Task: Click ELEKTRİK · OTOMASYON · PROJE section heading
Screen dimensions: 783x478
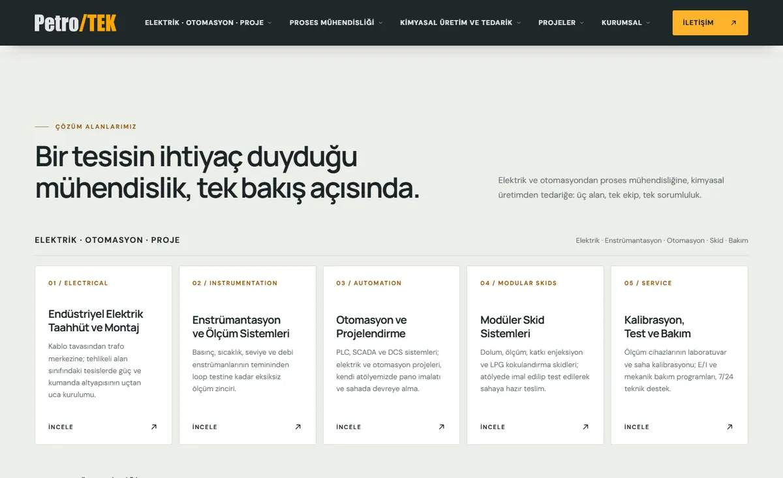Action: pos(107,240)
